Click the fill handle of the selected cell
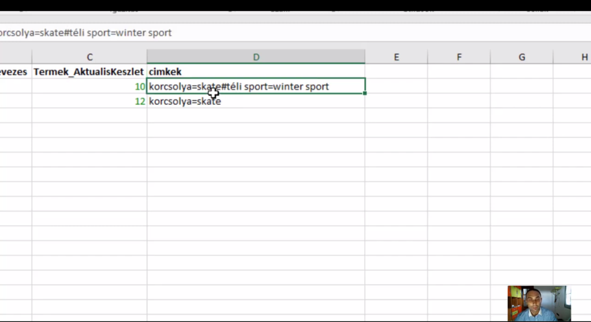This screenshot has width=591, height=322. click(x=365, y=93)
